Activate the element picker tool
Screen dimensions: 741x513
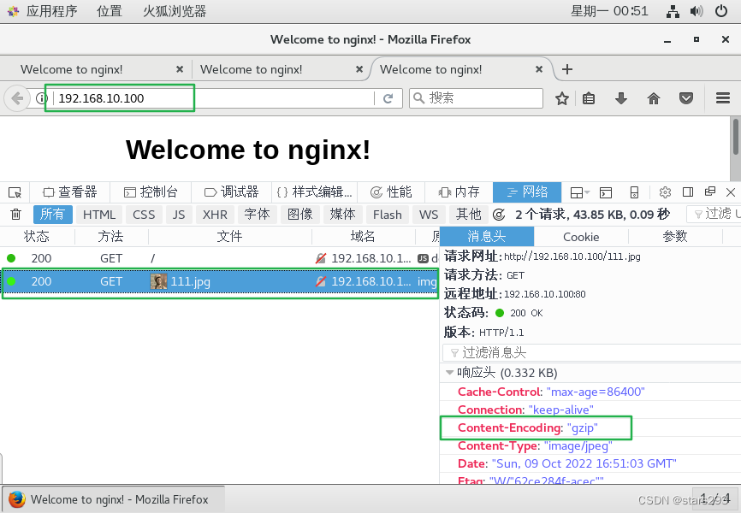coord(15,192)
